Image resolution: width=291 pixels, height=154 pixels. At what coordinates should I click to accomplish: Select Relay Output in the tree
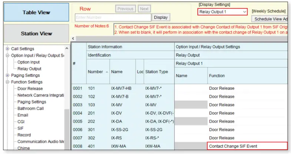[29, 69]
